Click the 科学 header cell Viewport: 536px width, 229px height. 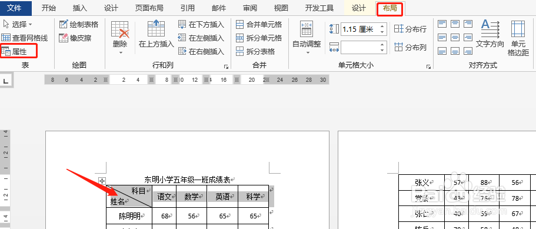[254, 197]
